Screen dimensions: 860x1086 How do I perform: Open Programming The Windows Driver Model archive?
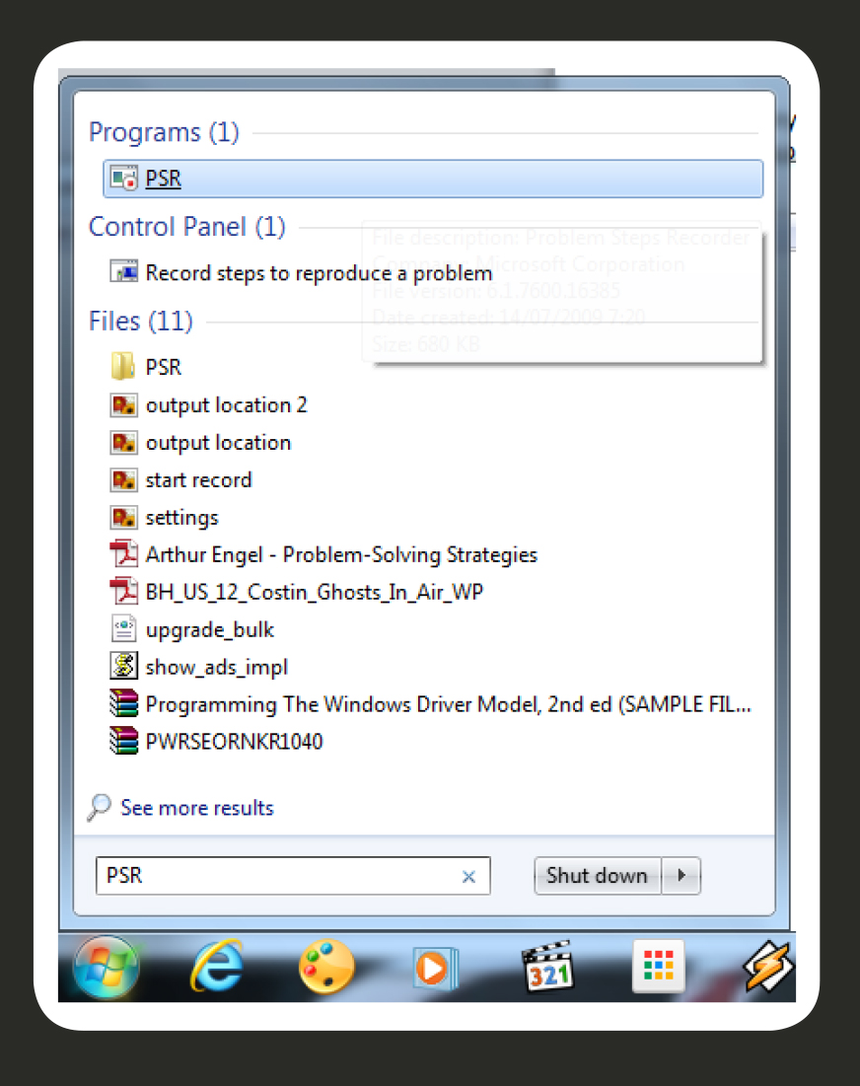coord(448,705)
